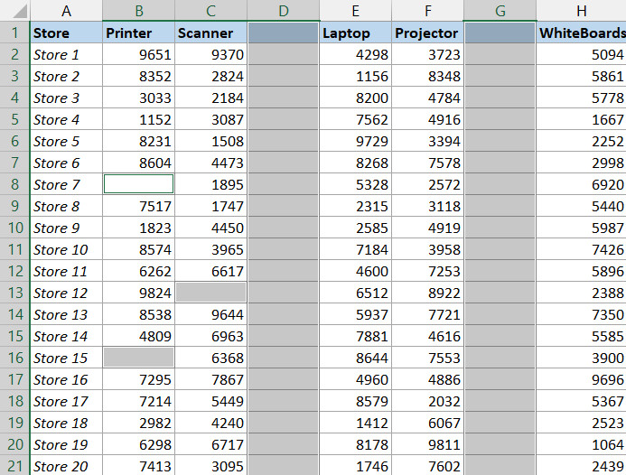Select the blank Printer cell for Store 15
The height and width of the screenshot is (475, 626).
[x=138, y=358]
